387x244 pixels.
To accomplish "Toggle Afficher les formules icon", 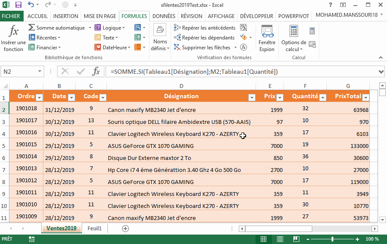I will [244, 27].
